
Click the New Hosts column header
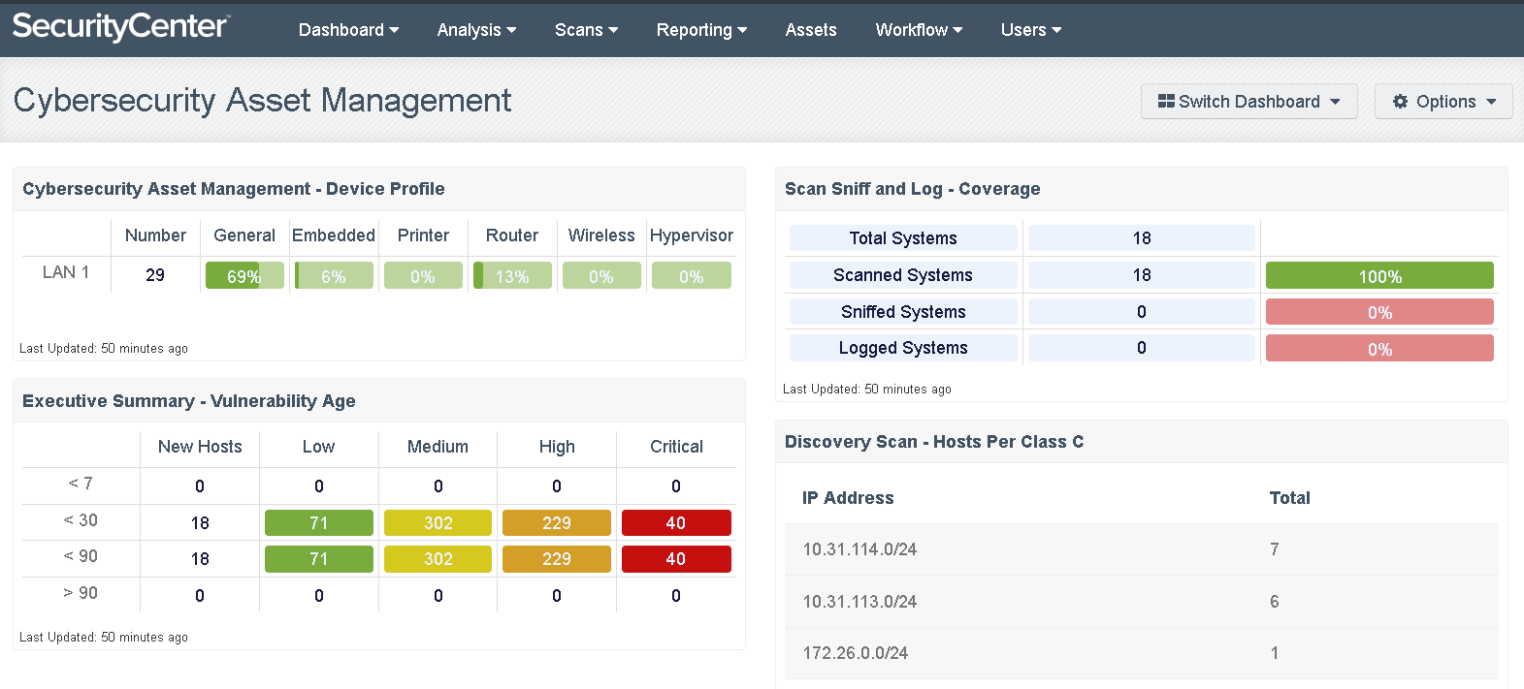[x=200, y=447]
